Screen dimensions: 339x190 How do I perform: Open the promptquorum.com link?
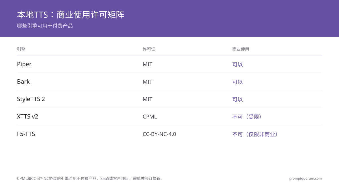[x=306, y=178]
